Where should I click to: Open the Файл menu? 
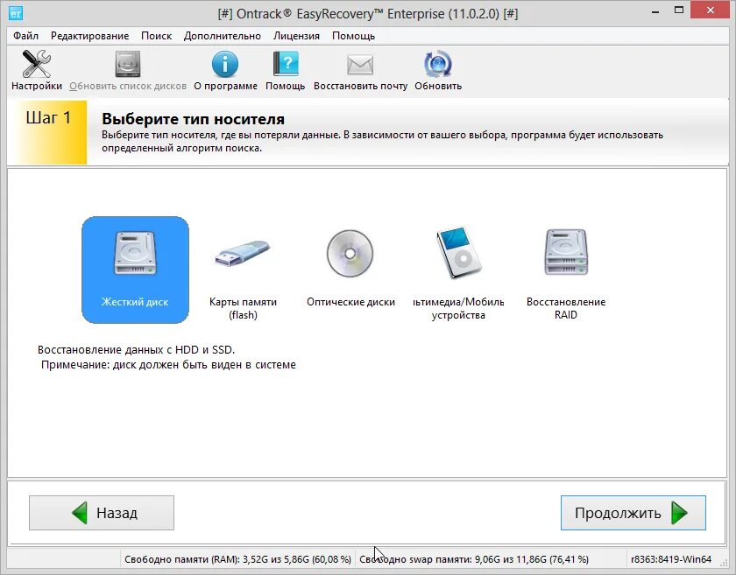click(25, 36)
